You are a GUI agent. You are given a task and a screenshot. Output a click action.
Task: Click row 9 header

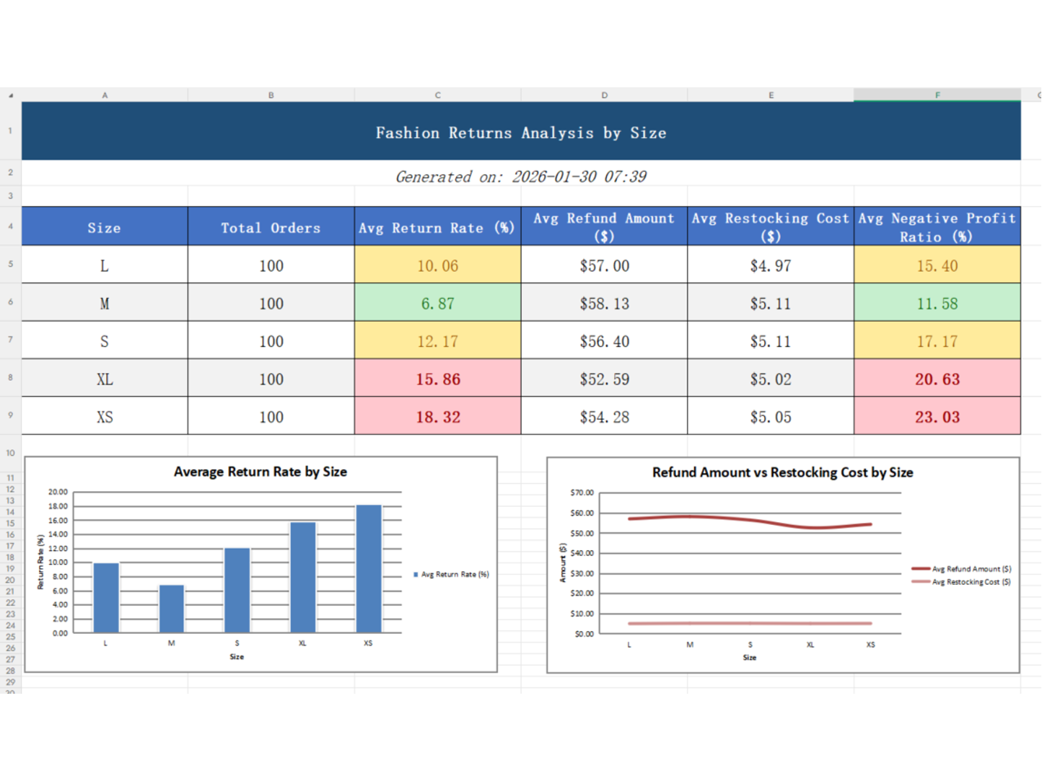(x=10, y=416)
